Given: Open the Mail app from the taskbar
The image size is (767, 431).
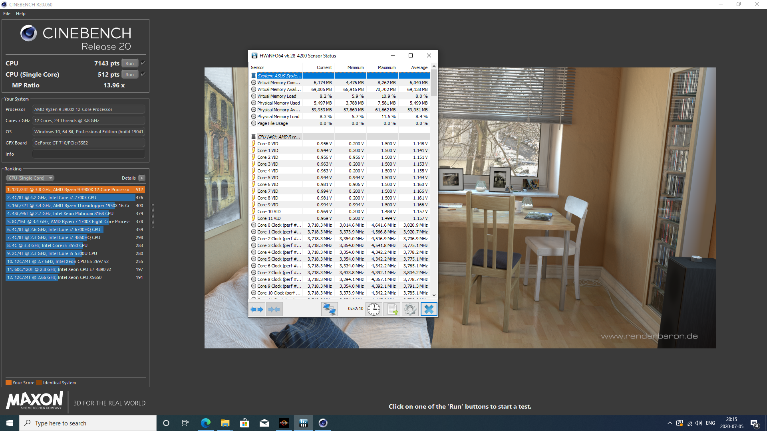Looking at the screenshot, I should [x=264, y=423].
